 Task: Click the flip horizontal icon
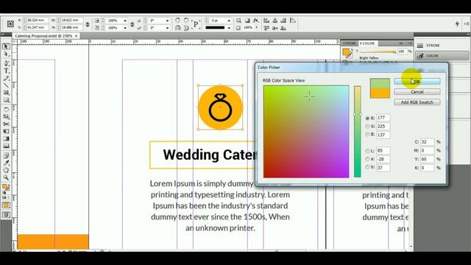(177, 28)
